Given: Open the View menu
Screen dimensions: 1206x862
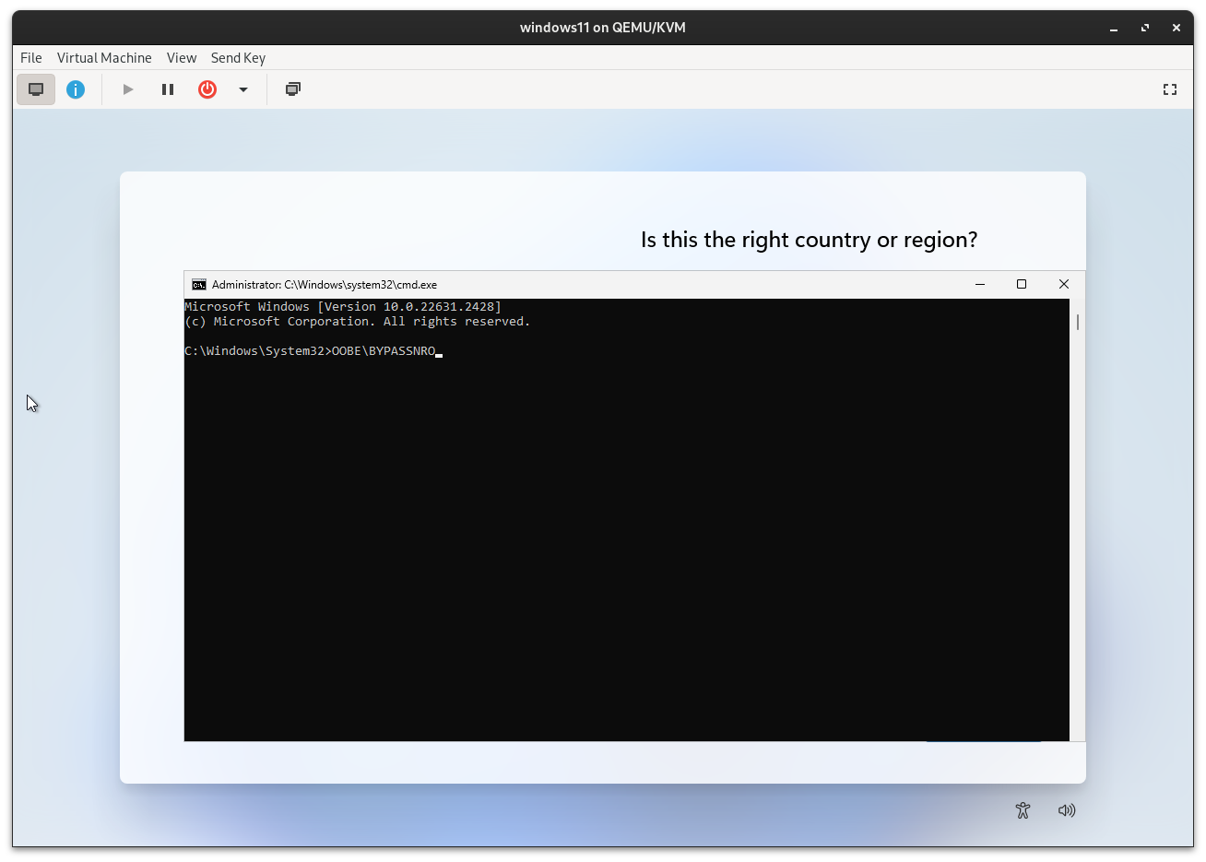Looking at the screenshot, I should point(182,57).
